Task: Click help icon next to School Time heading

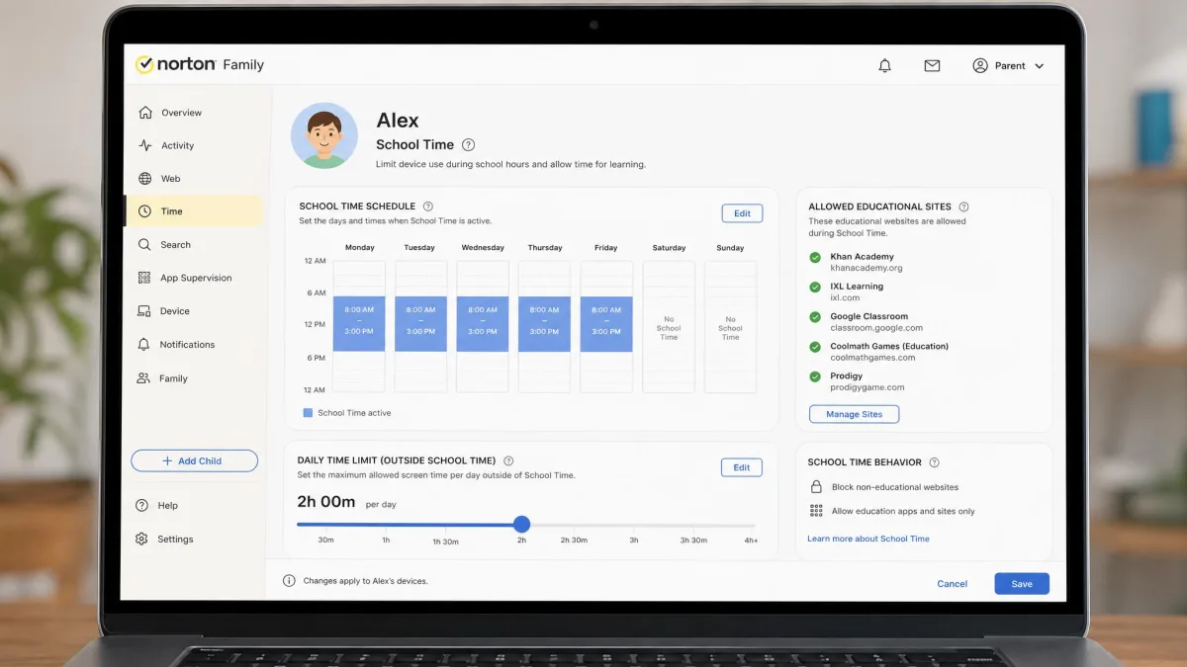Action: pyautogui.click(x=469, y=144)
